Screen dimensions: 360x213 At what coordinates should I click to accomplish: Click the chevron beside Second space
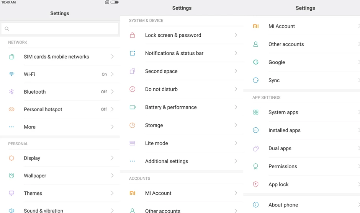coord(236,71)
